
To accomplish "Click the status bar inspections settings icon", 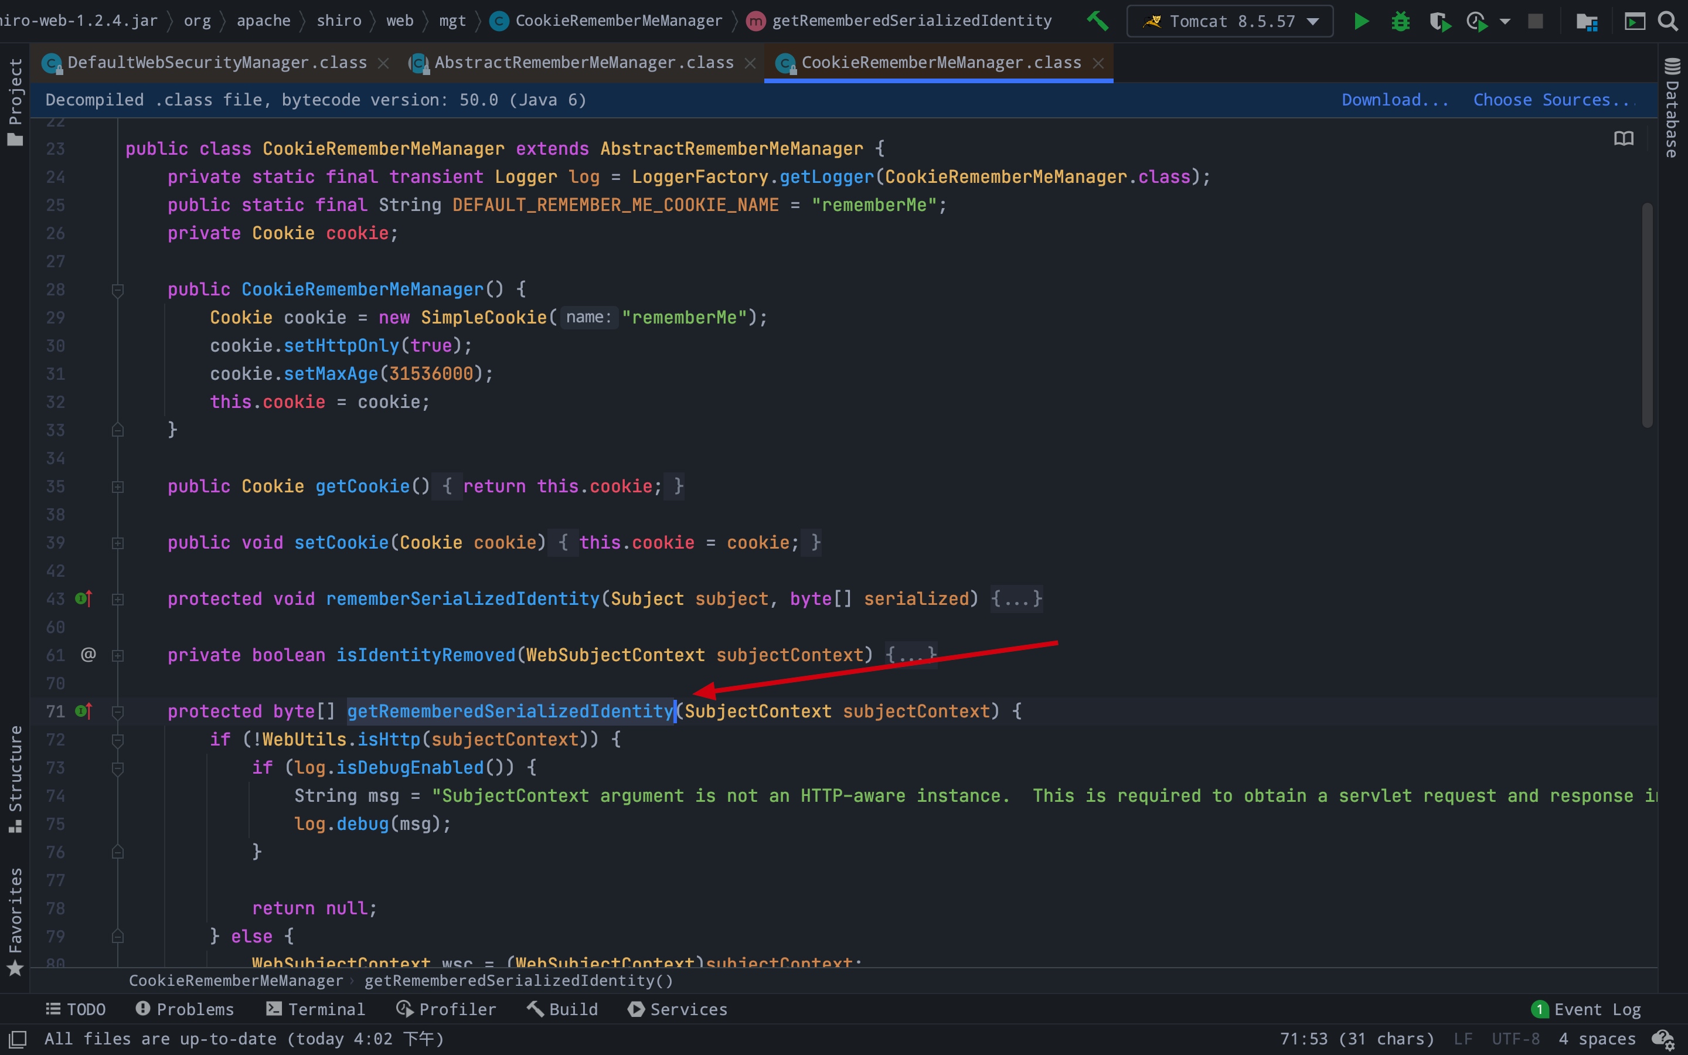I will (1663, 1040).
